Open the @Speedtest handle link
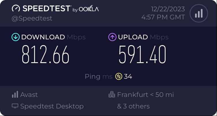This screenshot has height=116, width=217. [x=32, y=19]
